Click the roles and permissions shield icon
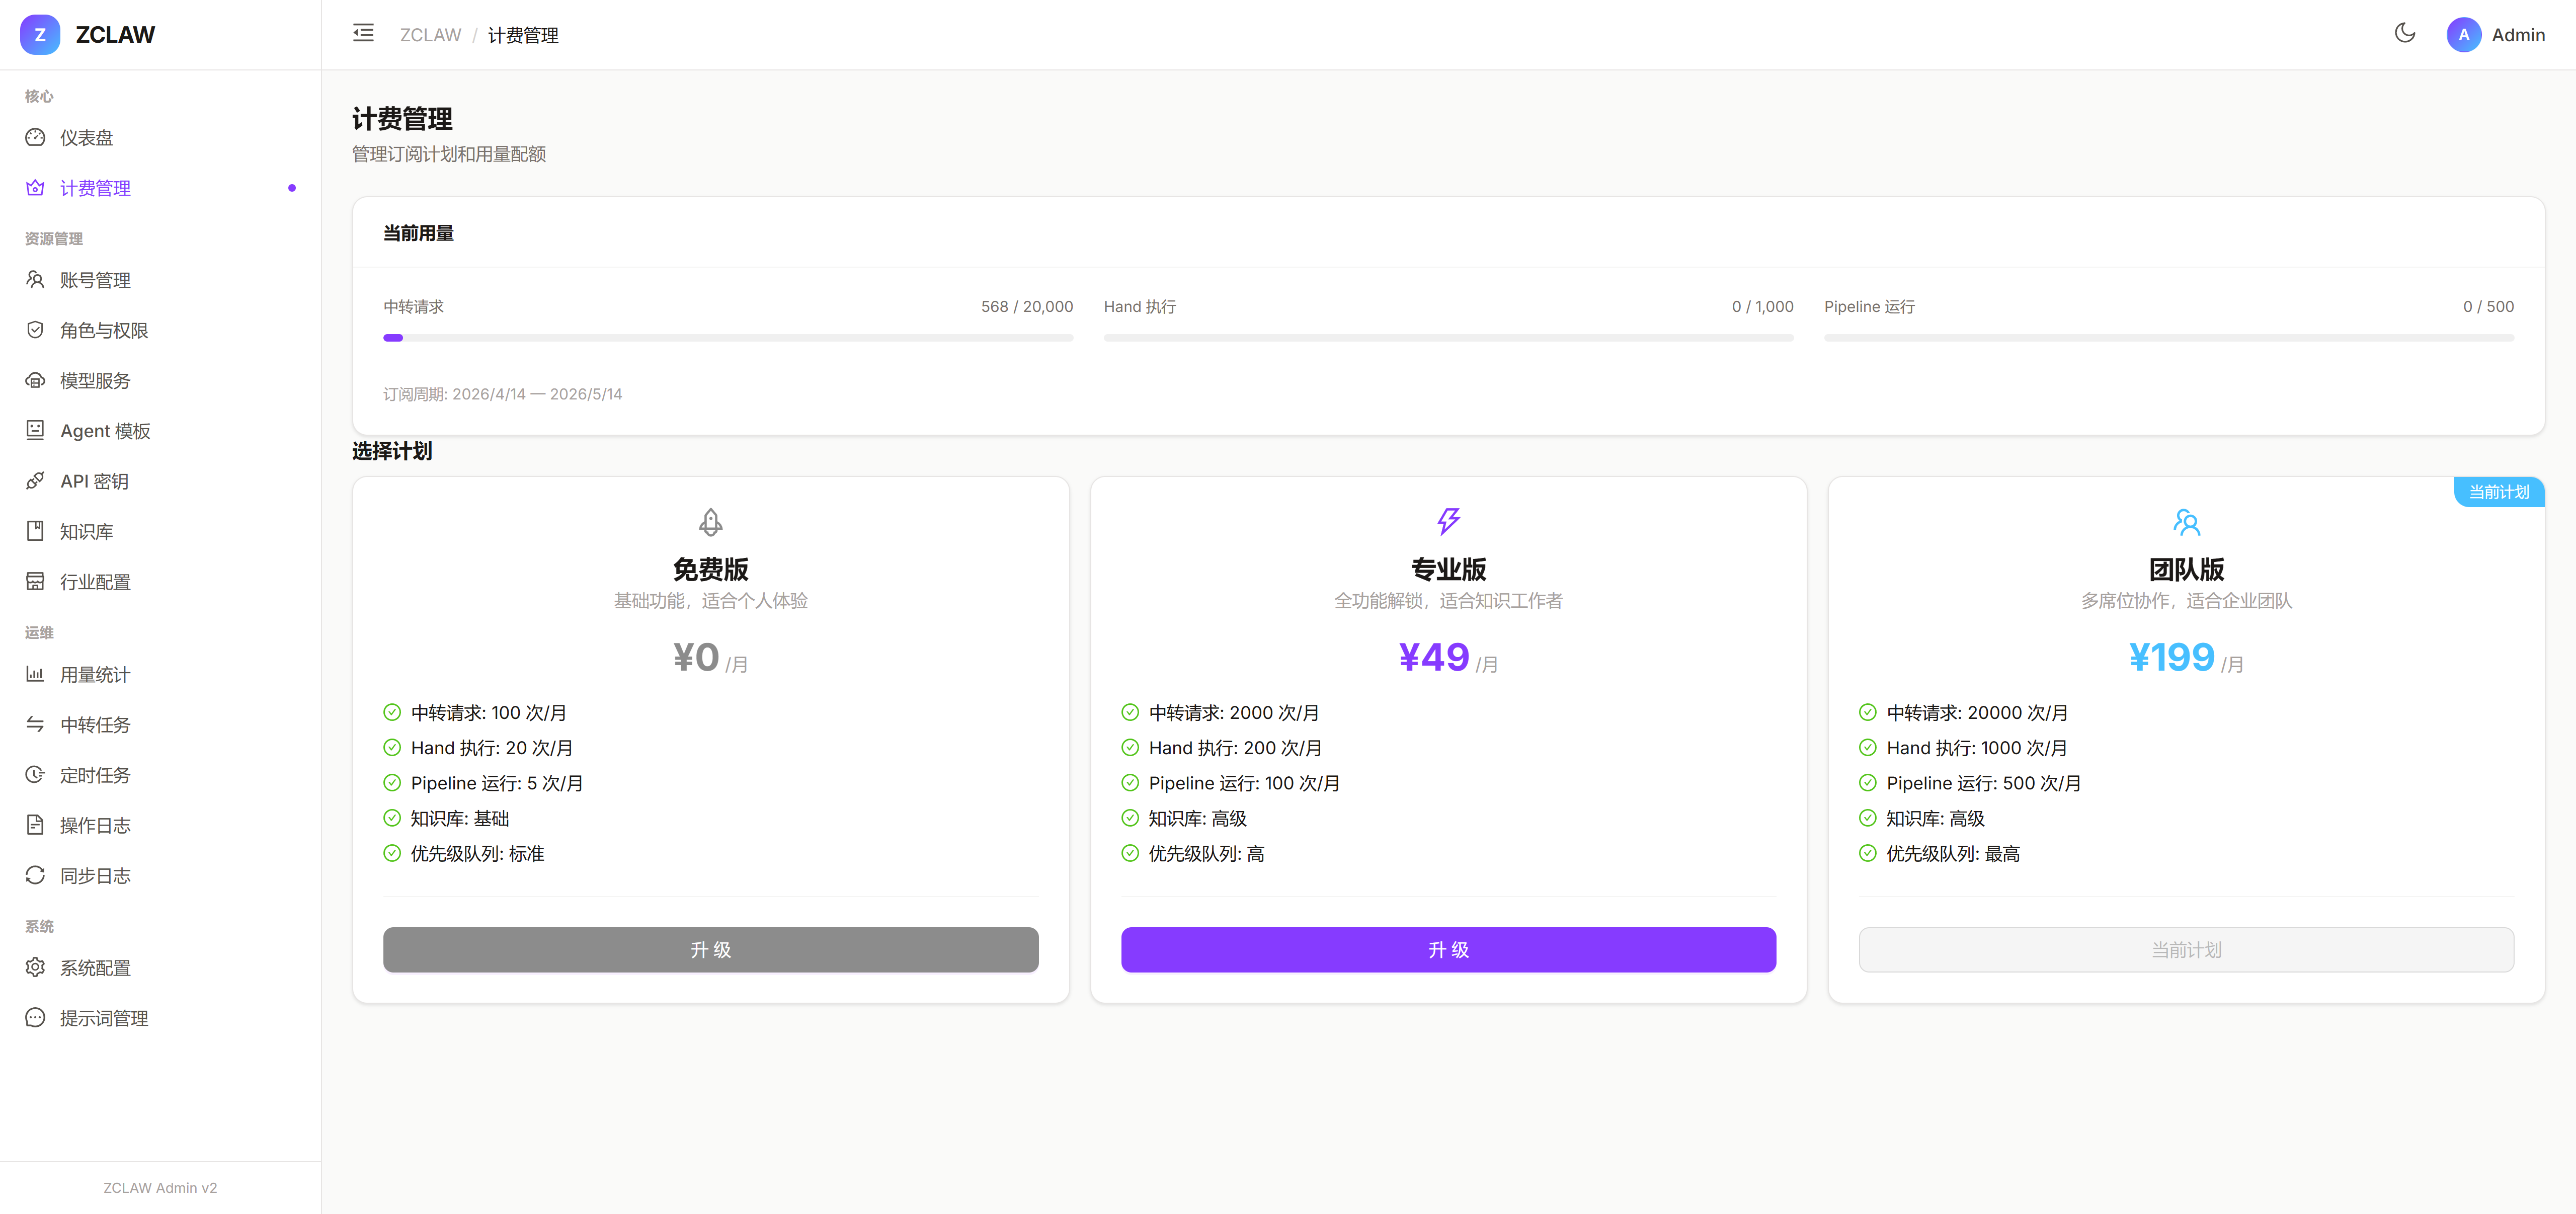Viewport: 2576px width, 1214px height. tap(35, 330)
